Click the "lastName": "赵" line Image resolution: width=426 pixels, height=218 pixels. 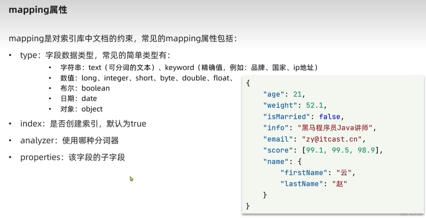tap(314, 184)
